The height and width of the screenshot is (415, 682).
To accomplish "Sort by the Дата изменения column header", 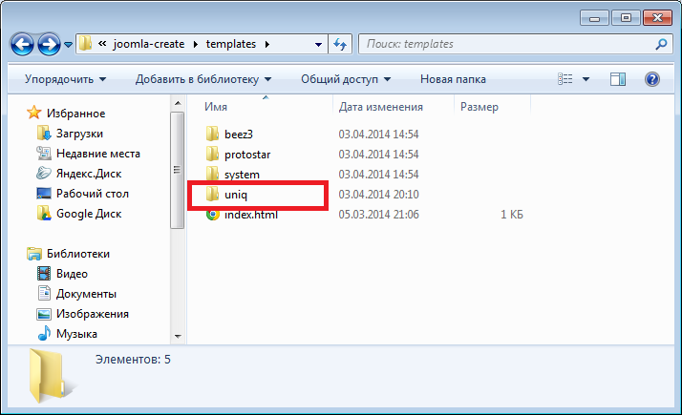I will tap(380, 108).
